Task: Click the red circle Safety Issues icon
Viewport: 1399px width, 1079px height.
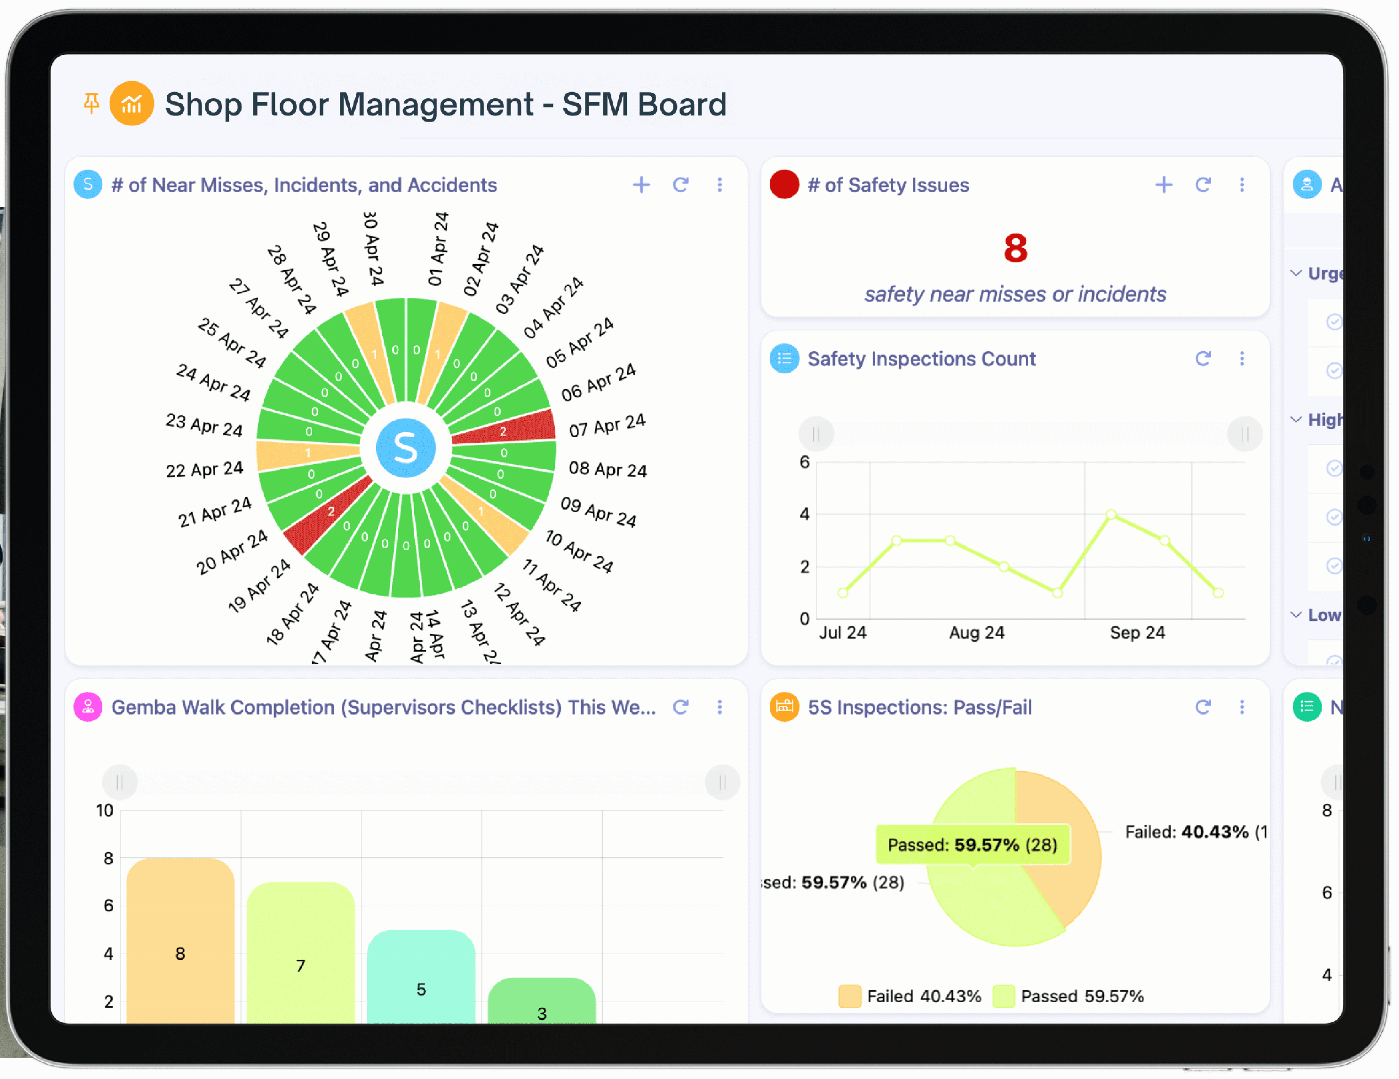Action: (x=784, y=185)
